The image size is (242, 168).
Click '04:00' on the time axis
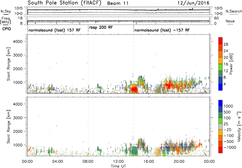click(57, 162)
